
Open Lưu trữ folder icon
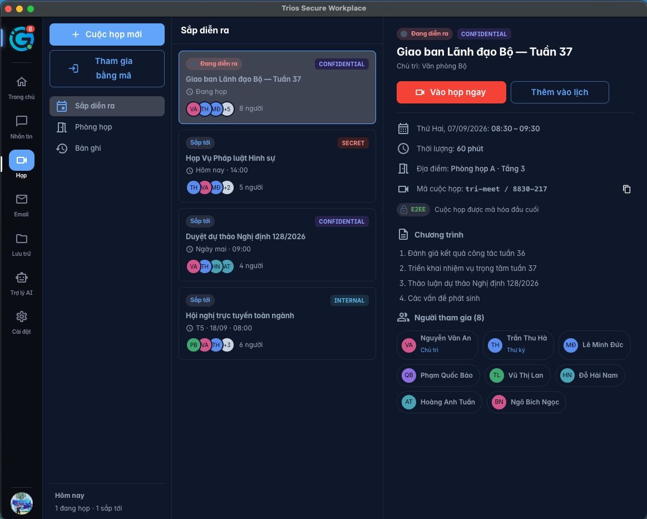(22, 239)
